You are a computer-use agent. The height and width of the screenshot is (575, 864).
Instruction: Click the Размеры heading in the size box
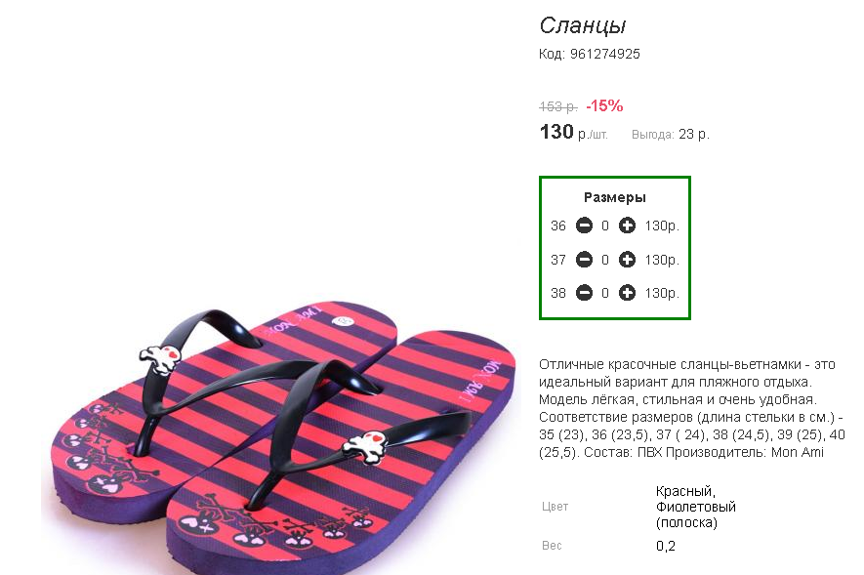[614, 197]
